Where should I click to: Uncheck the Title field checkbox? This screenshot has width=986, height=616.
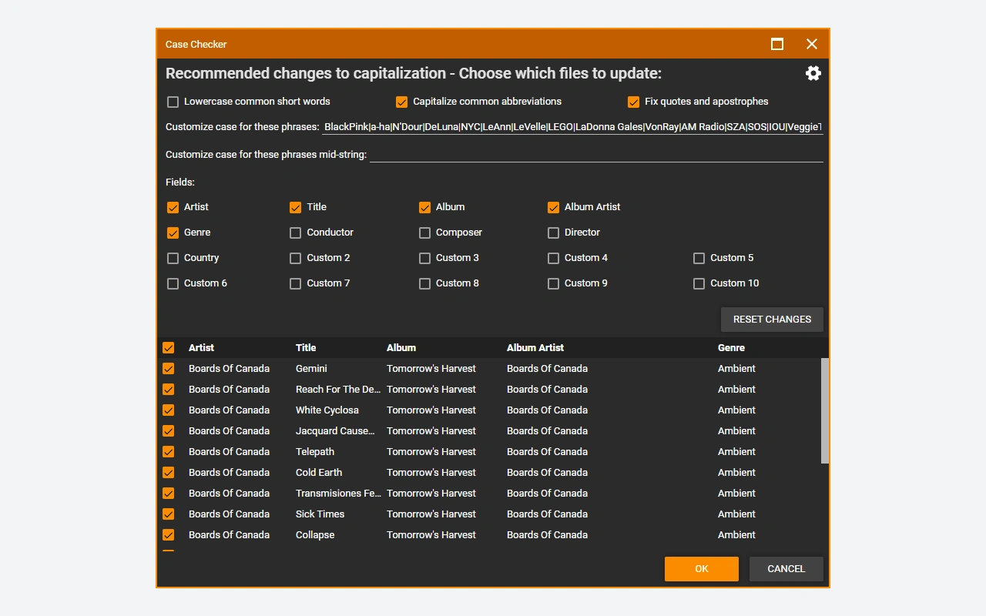tap(295, 207)
